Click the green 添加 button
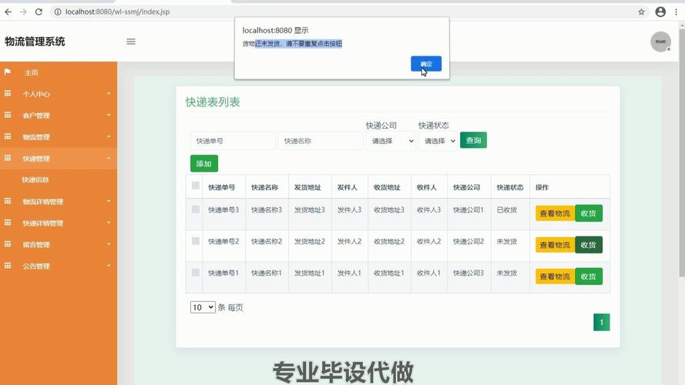 [x=204, y=164]
